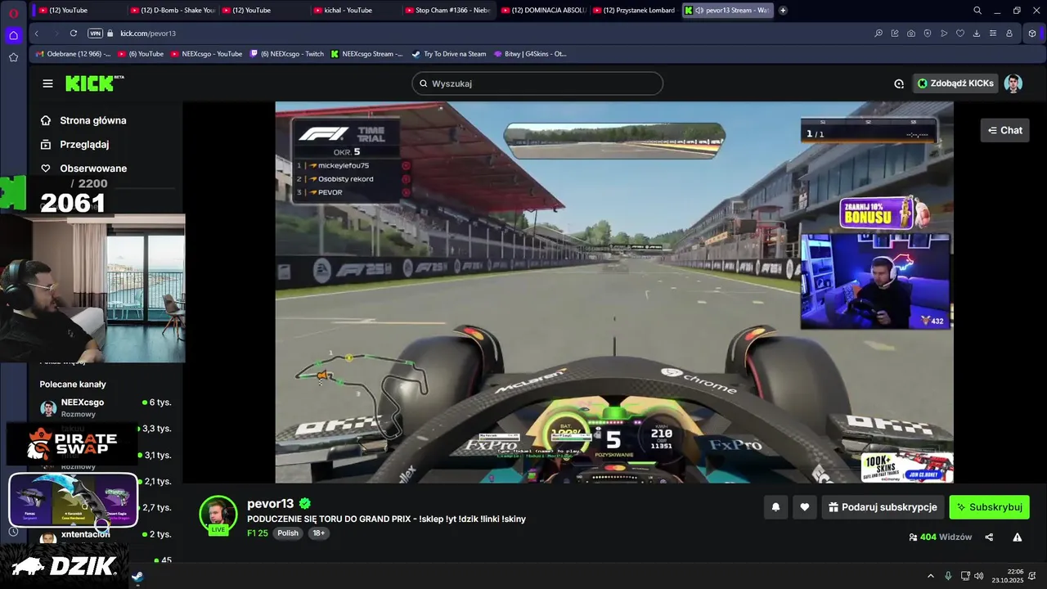
Task: Open the Opera easy setup sliders icon
Action: pyautogui.click(x=993, y=34)
